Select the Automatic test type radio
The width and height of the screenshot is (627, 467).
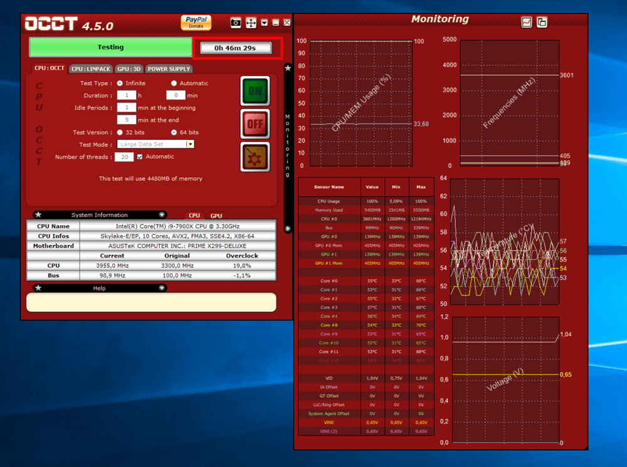point(174,83)
